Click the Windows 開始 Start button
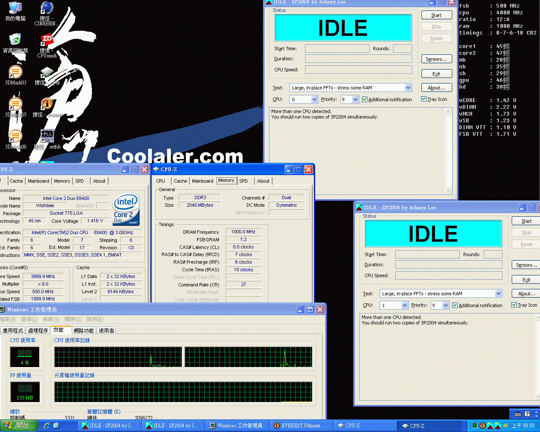This screenshot has height=432, width=540. 19,426
